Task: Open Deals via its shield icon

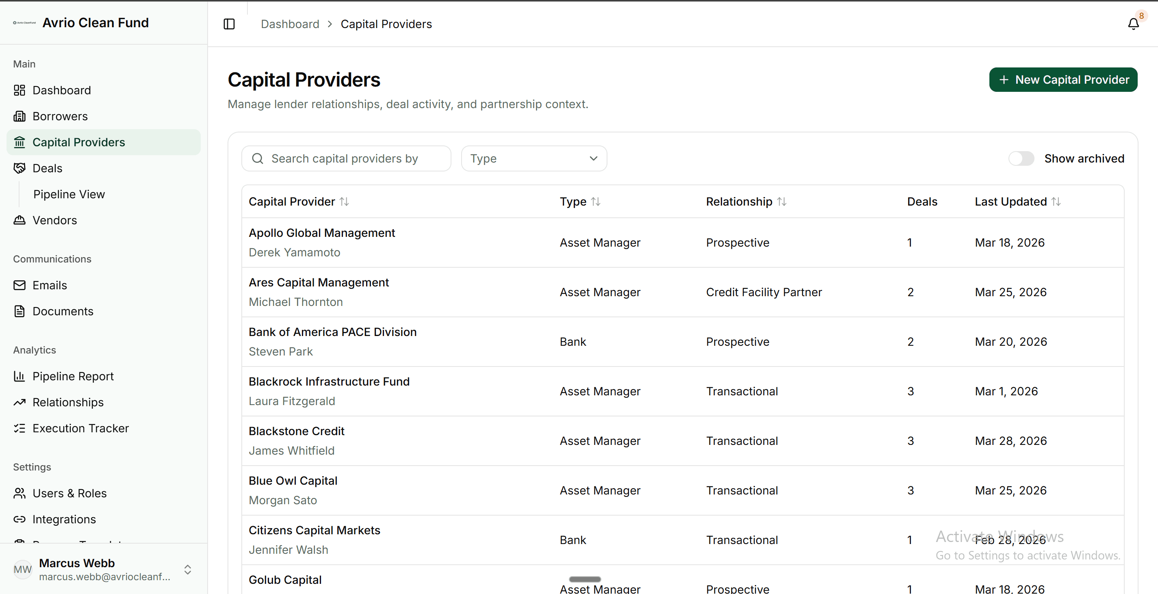Action: pos(20,168)
